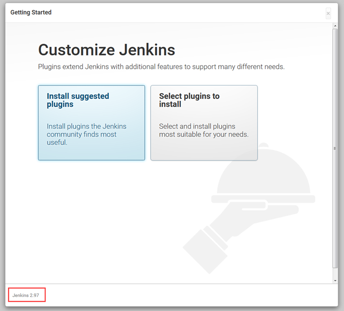The image size is (344, 311).
Task: Choose Install suggested plugins option
Action: click(91, 123)
